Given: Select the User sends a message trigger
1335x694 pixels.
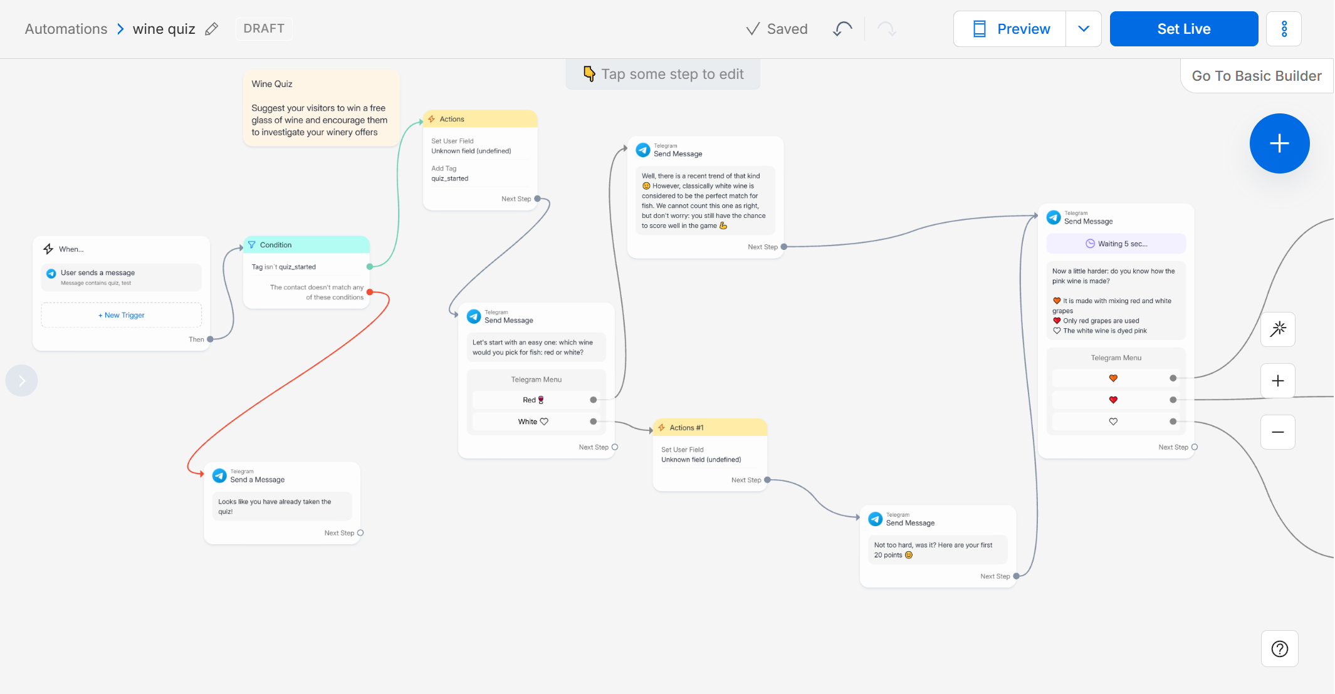Looking at the screenshot, I should click(x=122, y=277).
